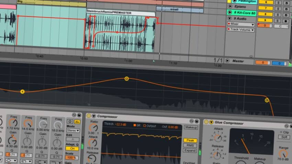Adjust the 5.00 kHz Freq knob
This screenshot has width=292, height=164.
coord(43,125)
